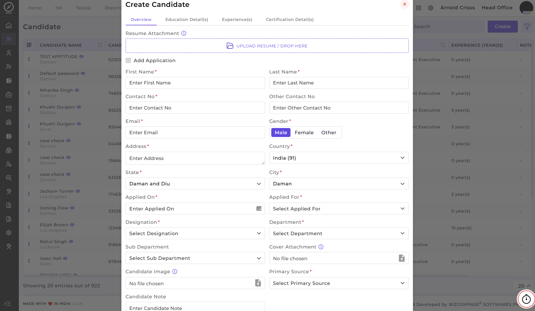Click the Create button
This screenshot has width=535, height=311.
(x=502, y=26)
